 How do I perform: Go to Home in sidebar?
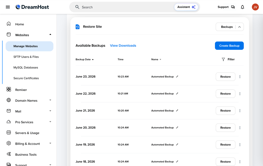(x=19, y=24)
